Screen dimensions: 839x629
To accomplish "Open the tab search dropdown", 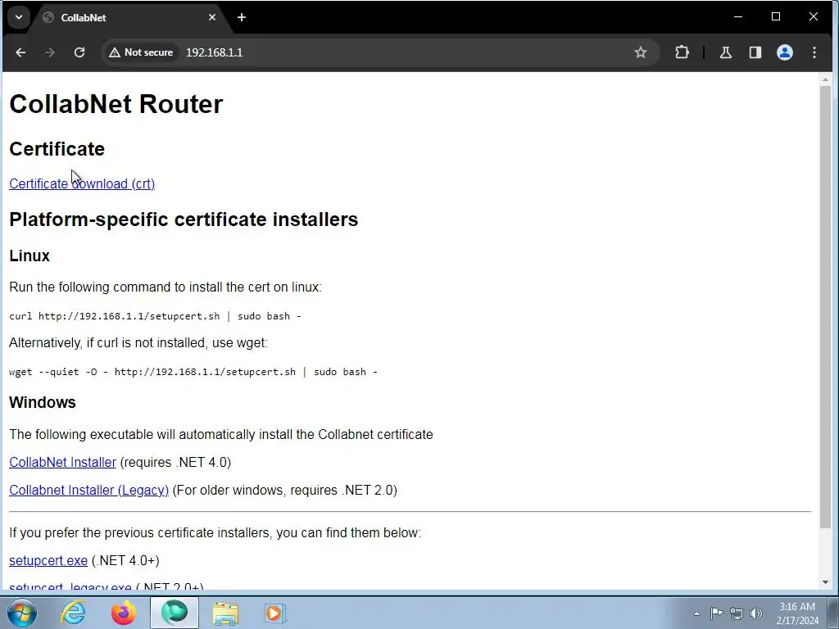I will tap(19, 17).
